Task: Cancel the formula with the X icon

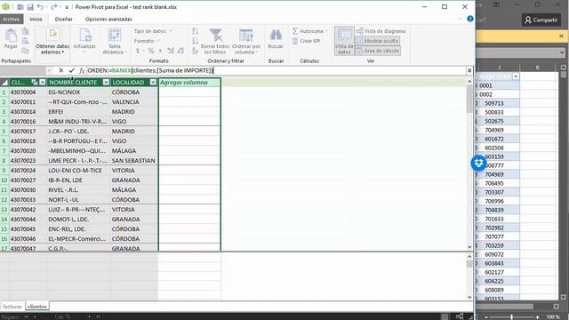Action: (x=61, y=70)
